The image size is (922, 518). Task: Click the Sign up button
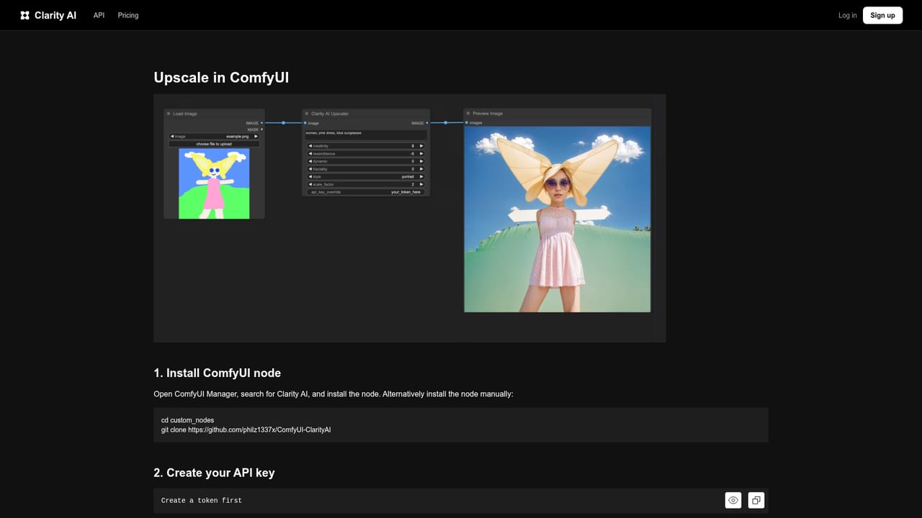coord(882,15)
